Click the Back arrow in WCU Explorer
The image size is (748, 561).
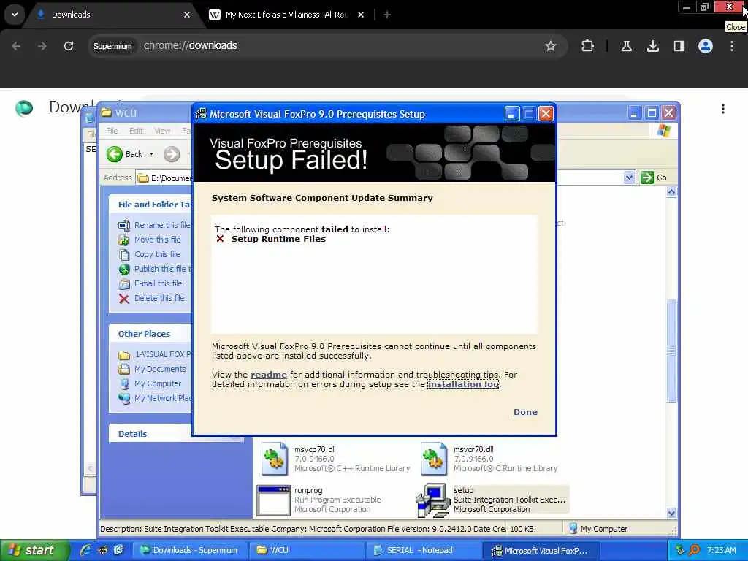click(115, 154)
